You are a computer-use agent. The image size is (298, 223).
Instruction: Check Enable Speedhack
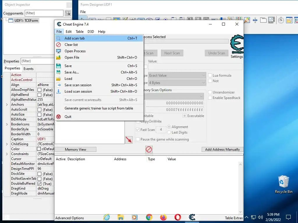tap(210, 98)
